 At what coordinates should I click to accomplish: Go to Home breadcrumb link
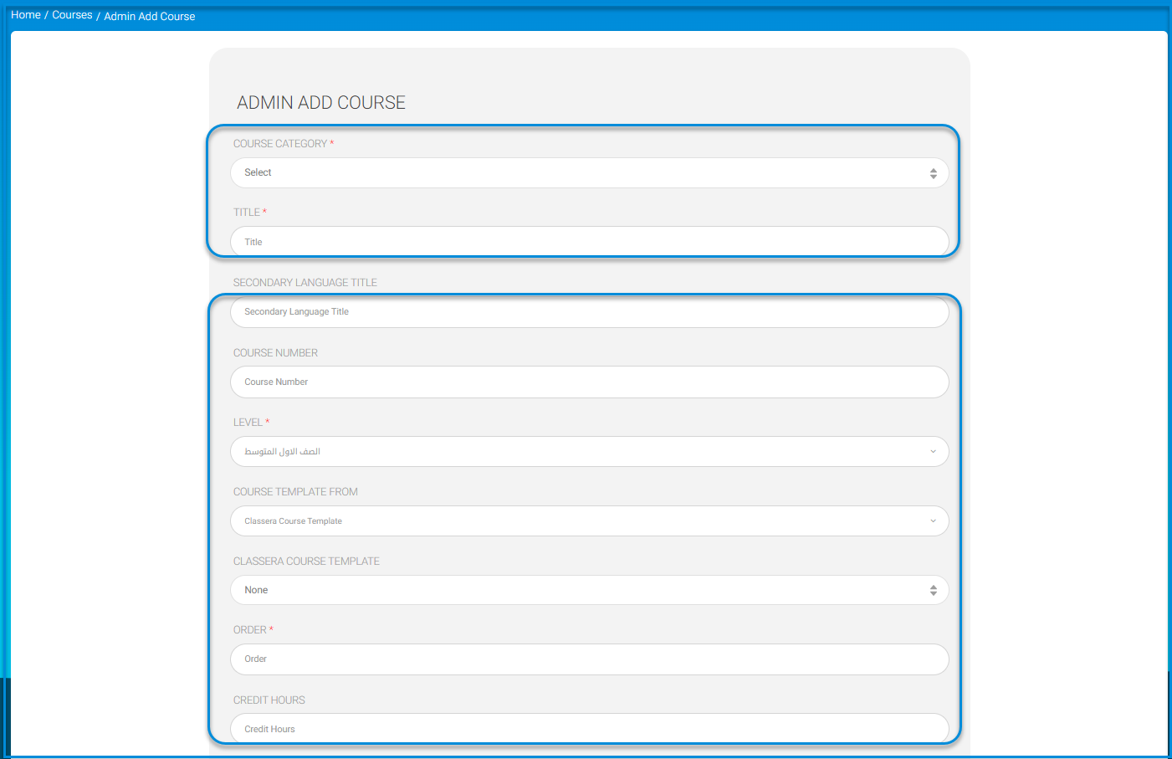[26, 15]
